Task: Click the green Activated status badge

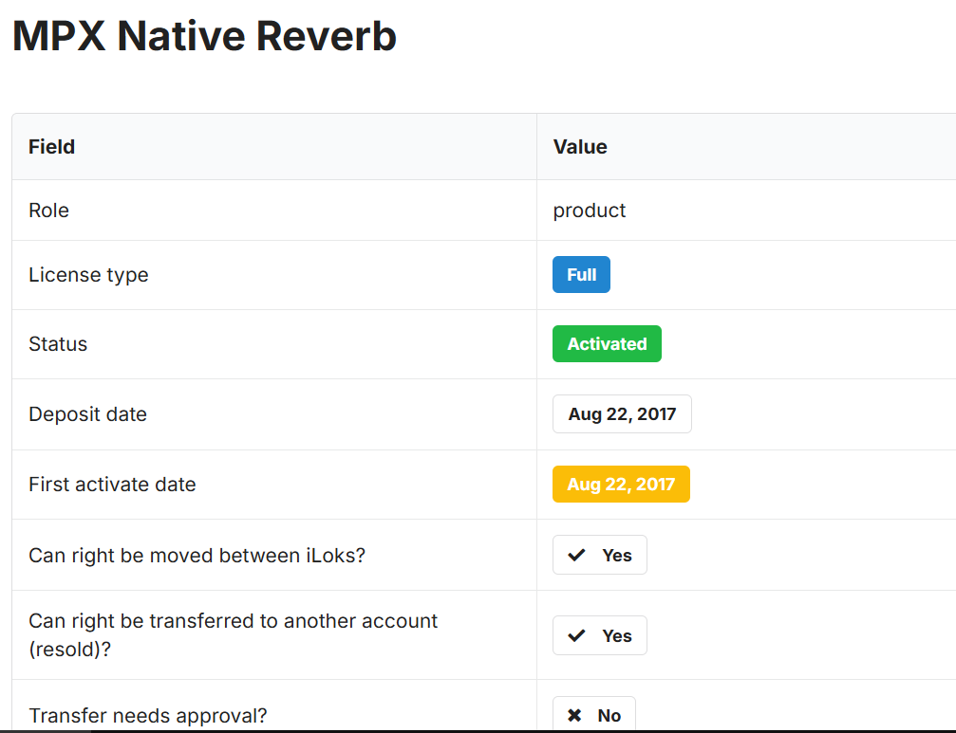Action: pos(607,344)
